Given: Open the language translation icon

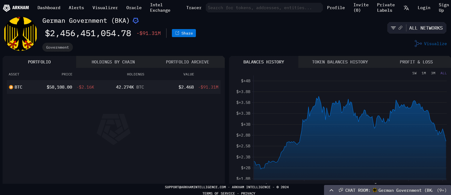Looking at the screenshot, I should [x=406, y=8].
